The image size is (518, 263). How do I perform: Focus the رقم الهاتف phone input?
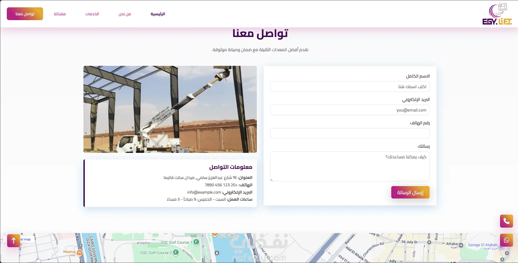pos(350,133)
